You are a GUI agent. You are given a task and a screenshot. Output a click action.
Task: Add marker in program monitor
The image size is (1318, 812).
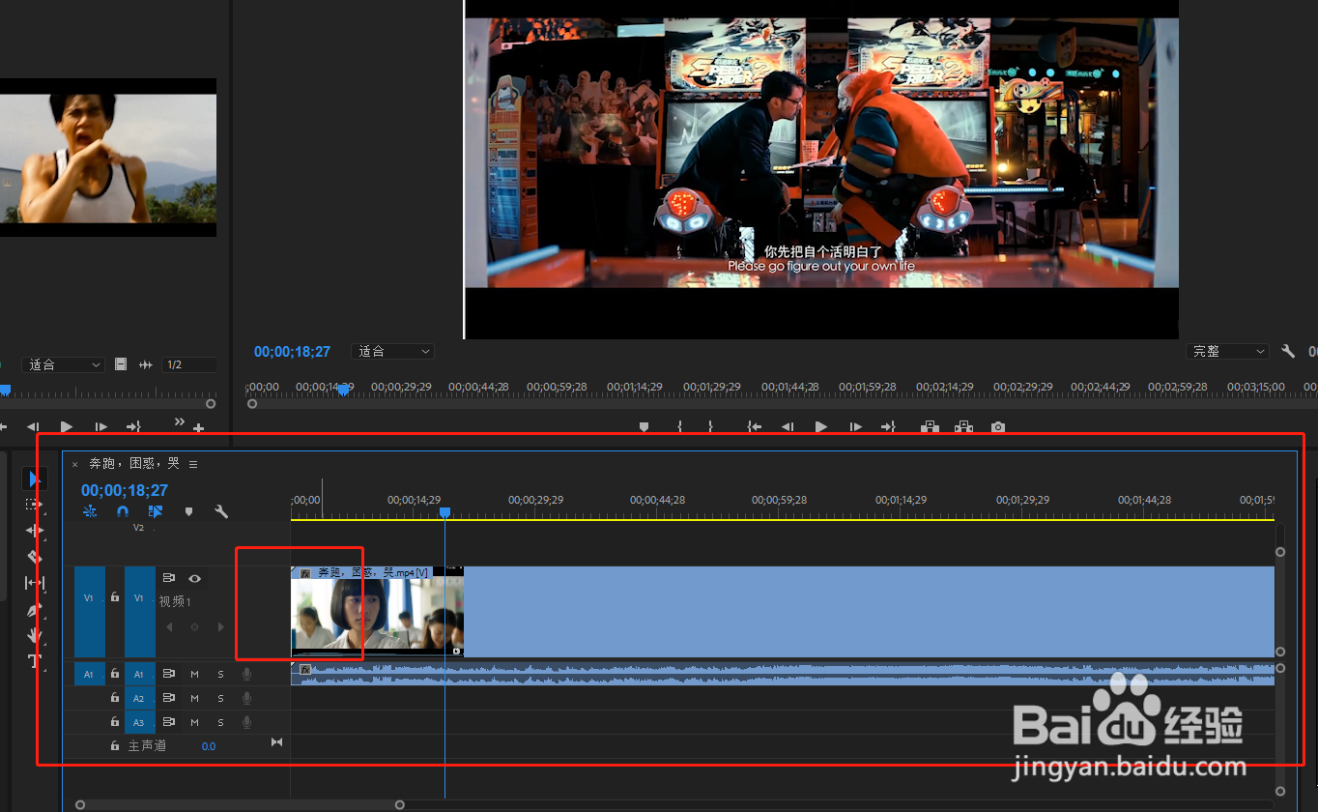click(645, 426)
